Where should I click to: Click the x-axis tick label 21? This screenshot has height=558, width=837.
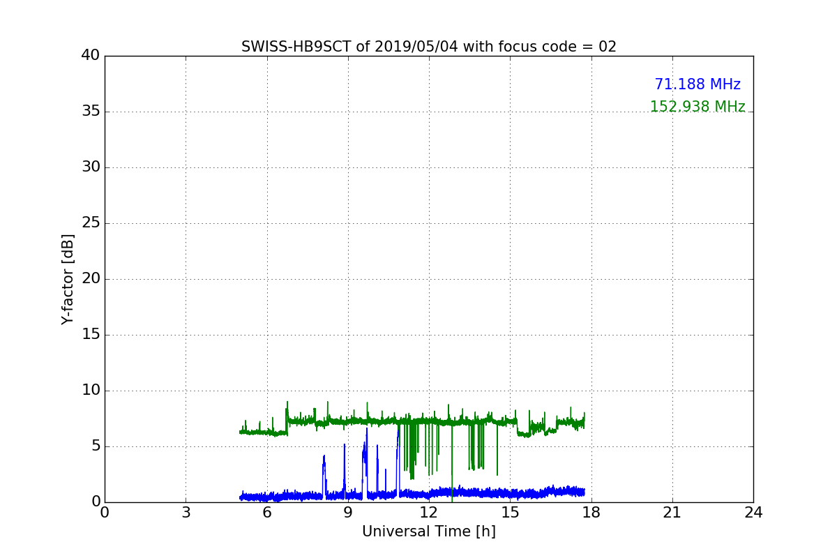tap(672, 513)
